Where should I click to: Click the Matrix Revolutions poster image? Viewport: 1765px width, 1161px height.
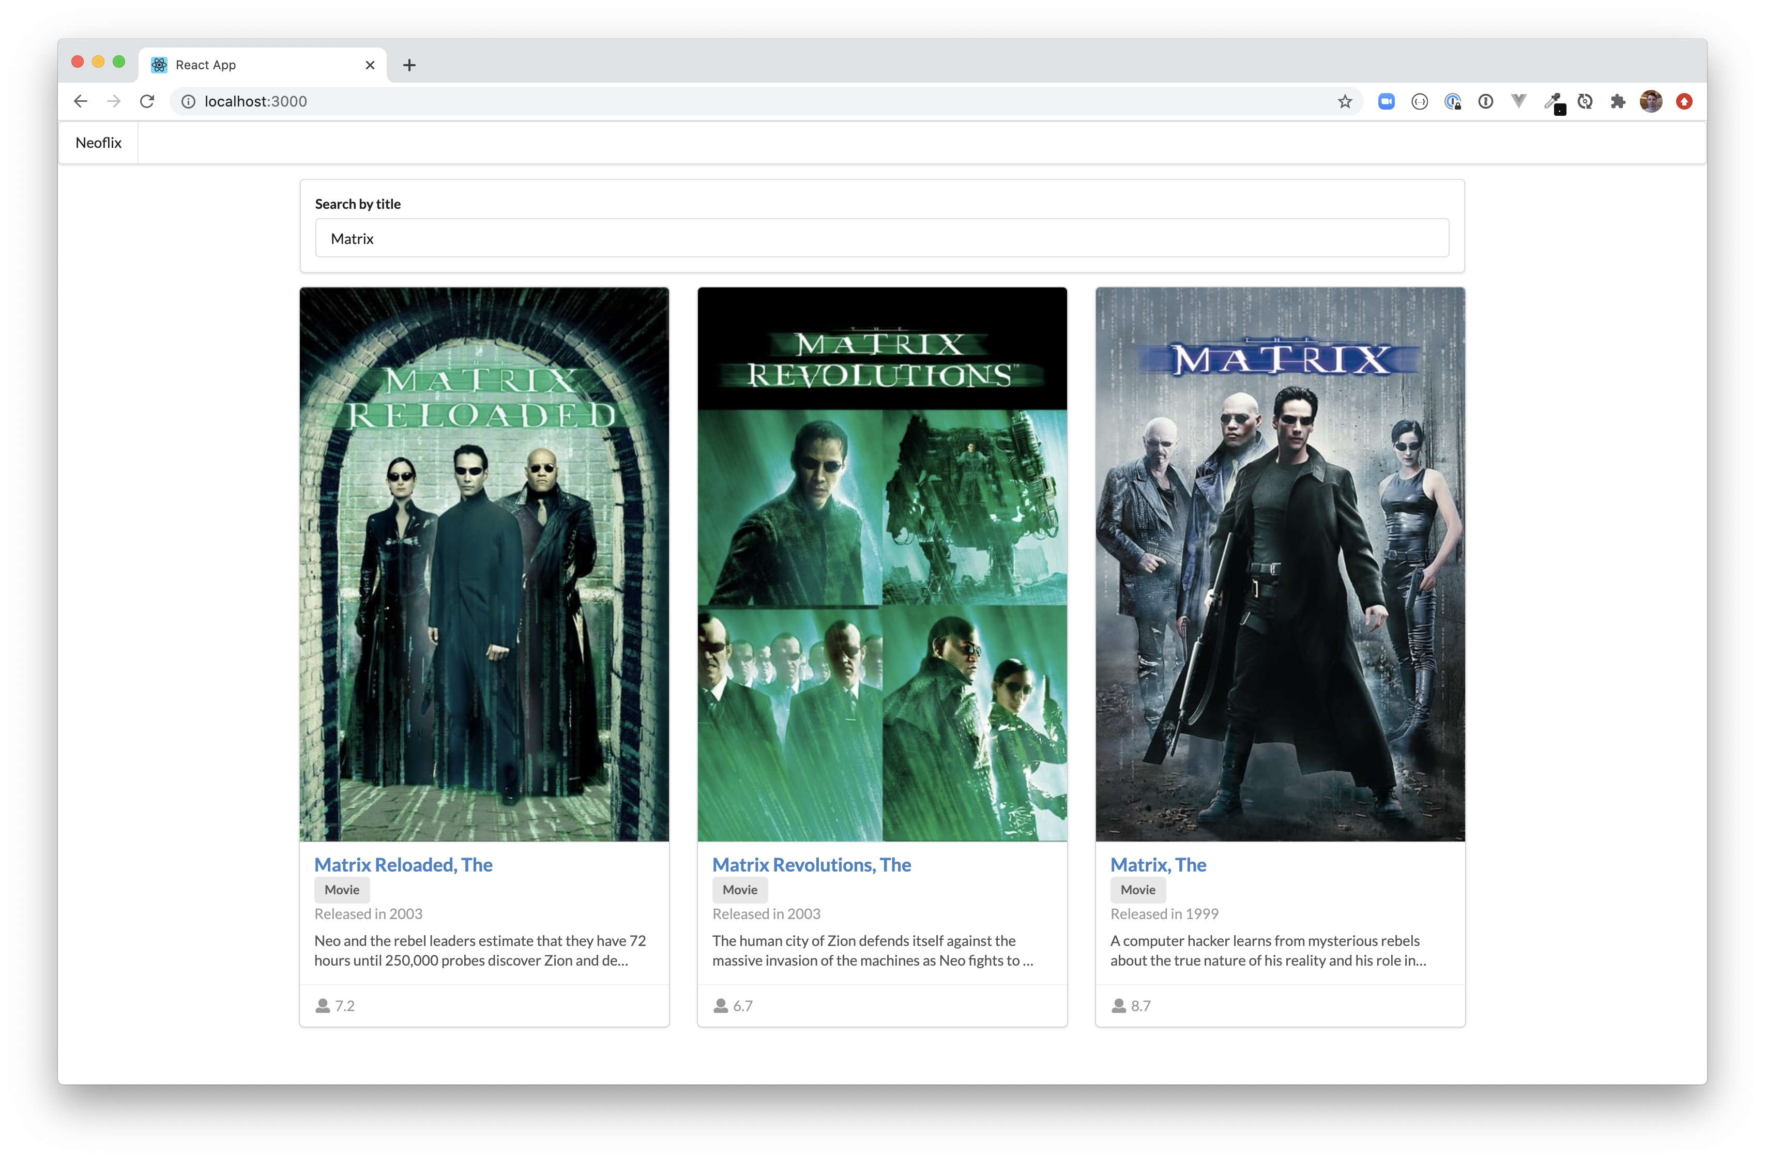882,563
